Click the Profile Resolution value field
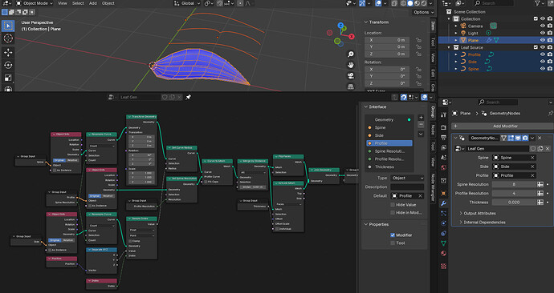Viewport: 554px width, 293px height. 514,194
